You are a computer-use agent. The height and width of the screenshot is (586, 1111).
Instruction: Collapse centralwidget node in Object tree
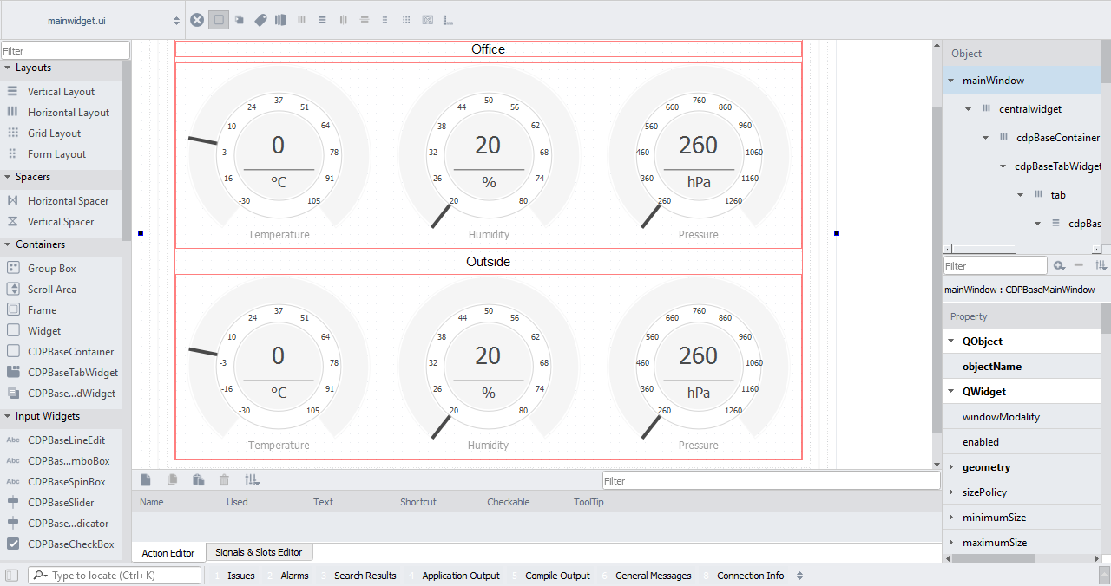[x=969, y=109]
